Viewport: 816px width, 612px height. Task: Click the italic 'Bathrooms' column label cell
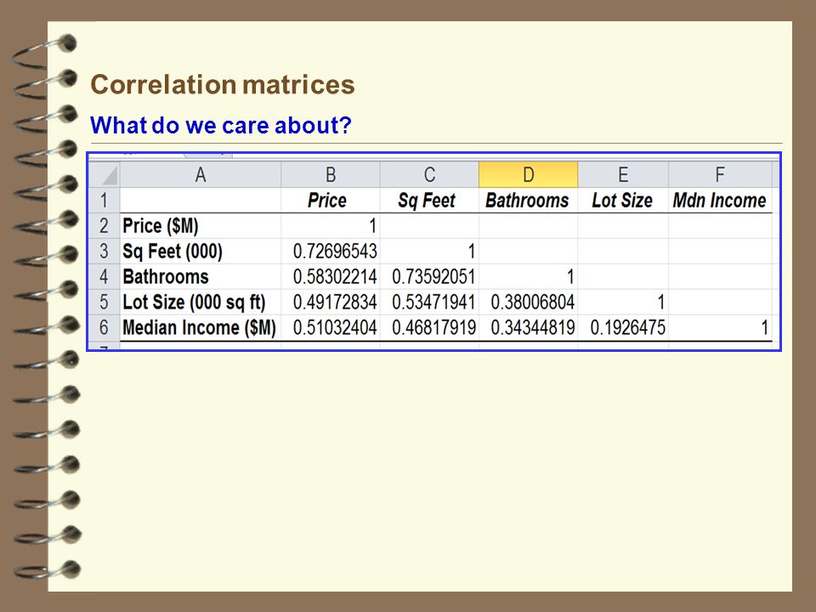tap(528, 201)
